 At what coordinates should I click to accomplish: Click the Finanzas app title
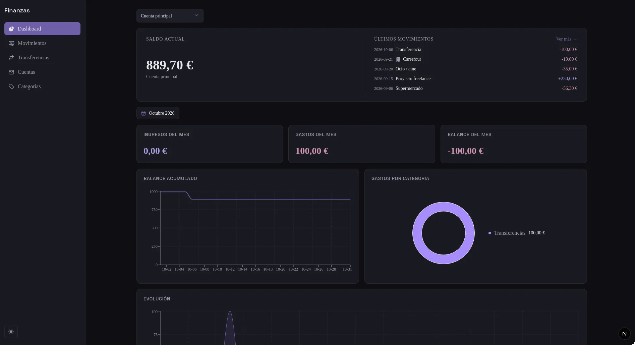click(x=17, y=10)
